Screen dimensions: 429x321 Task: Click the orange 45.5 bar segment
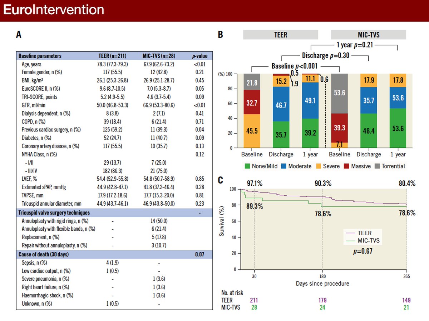[x=252, y=131]
